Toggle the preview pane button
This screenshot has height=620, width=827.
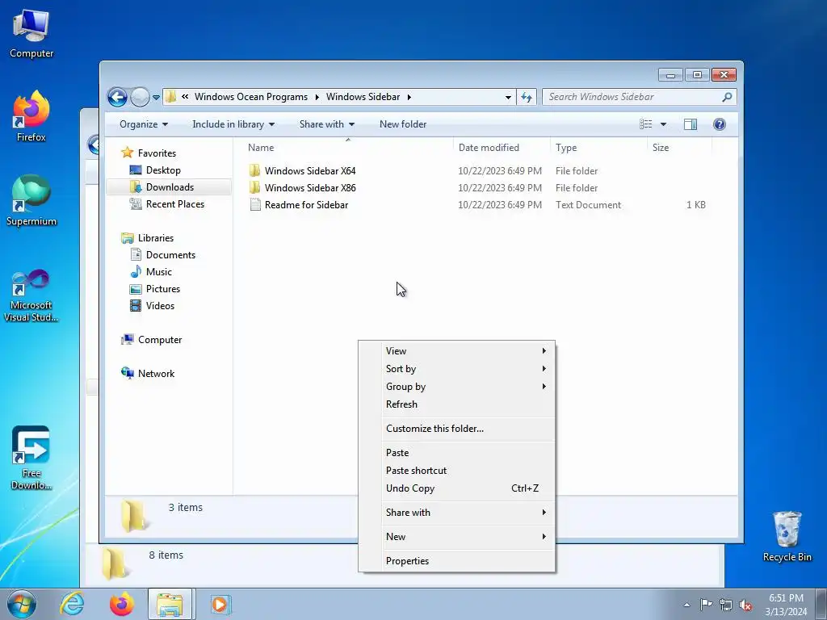[691, 124]
